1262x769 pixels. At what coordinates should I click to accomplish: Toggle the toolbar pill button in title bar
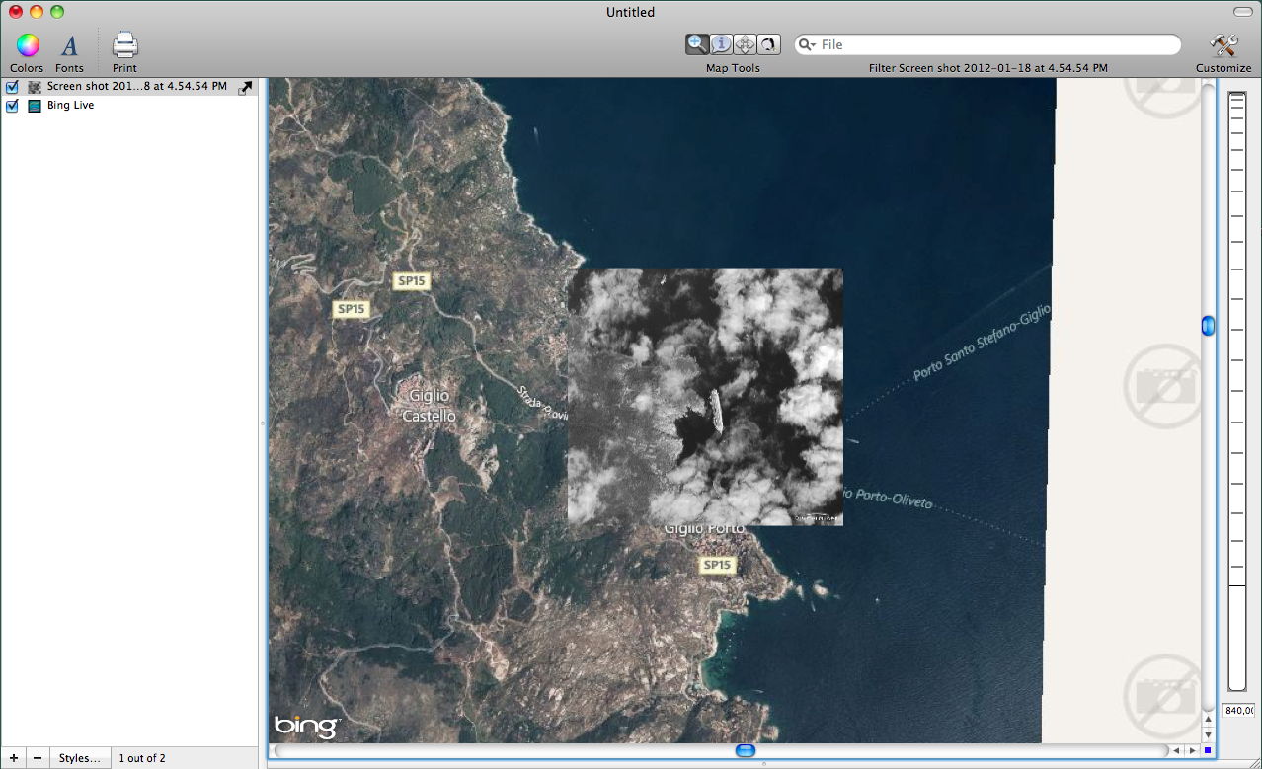[x=1242, y=12]
